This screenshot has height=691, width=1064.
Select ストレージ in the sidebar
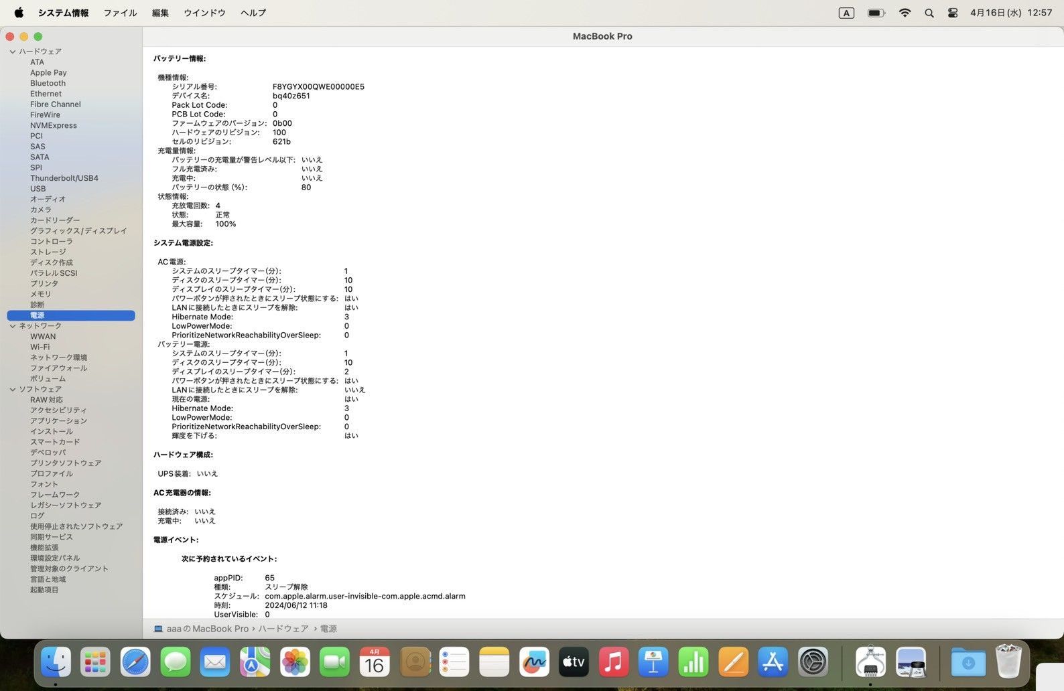[48, 252]
